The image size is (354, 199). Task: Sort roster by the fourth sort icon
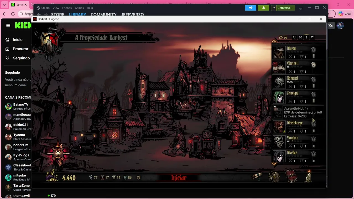[x=312, y=37]
